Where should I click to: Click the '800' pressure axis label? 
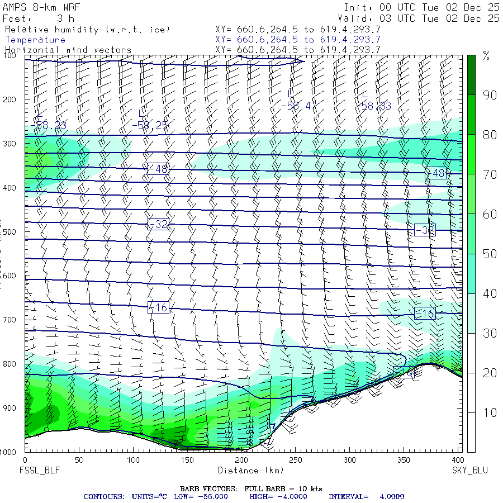10,364
